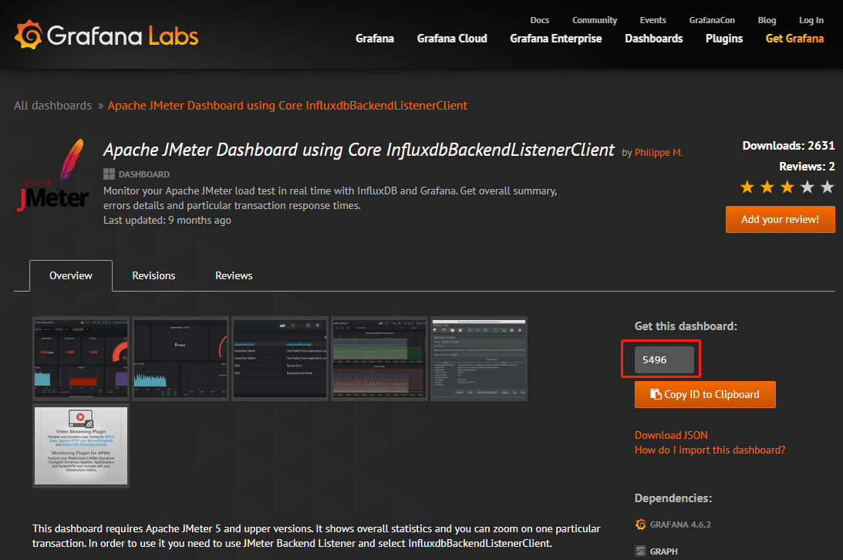Open the first dashboard screenshot thumbnail

tap(81, 359)
